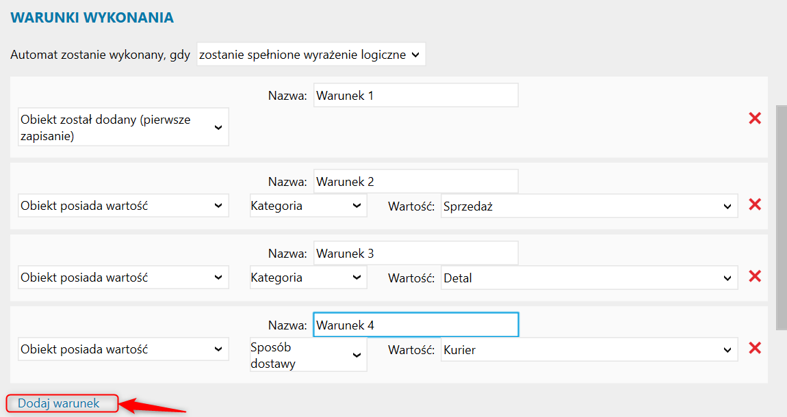Open condition type dropdown for Warunek 4
Viewport: 787px width, 417px height.
click(123, 349)
